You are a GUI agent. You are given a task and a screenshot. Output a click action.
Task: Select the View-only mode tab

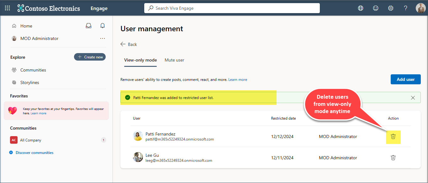click(140, 60)
